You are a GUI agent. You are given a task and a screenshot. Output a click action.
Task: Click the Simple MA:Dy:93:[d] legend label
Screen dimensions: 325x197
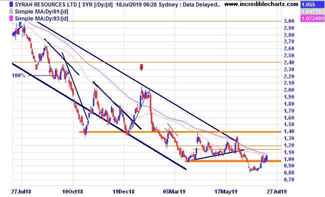pos(41,18)
